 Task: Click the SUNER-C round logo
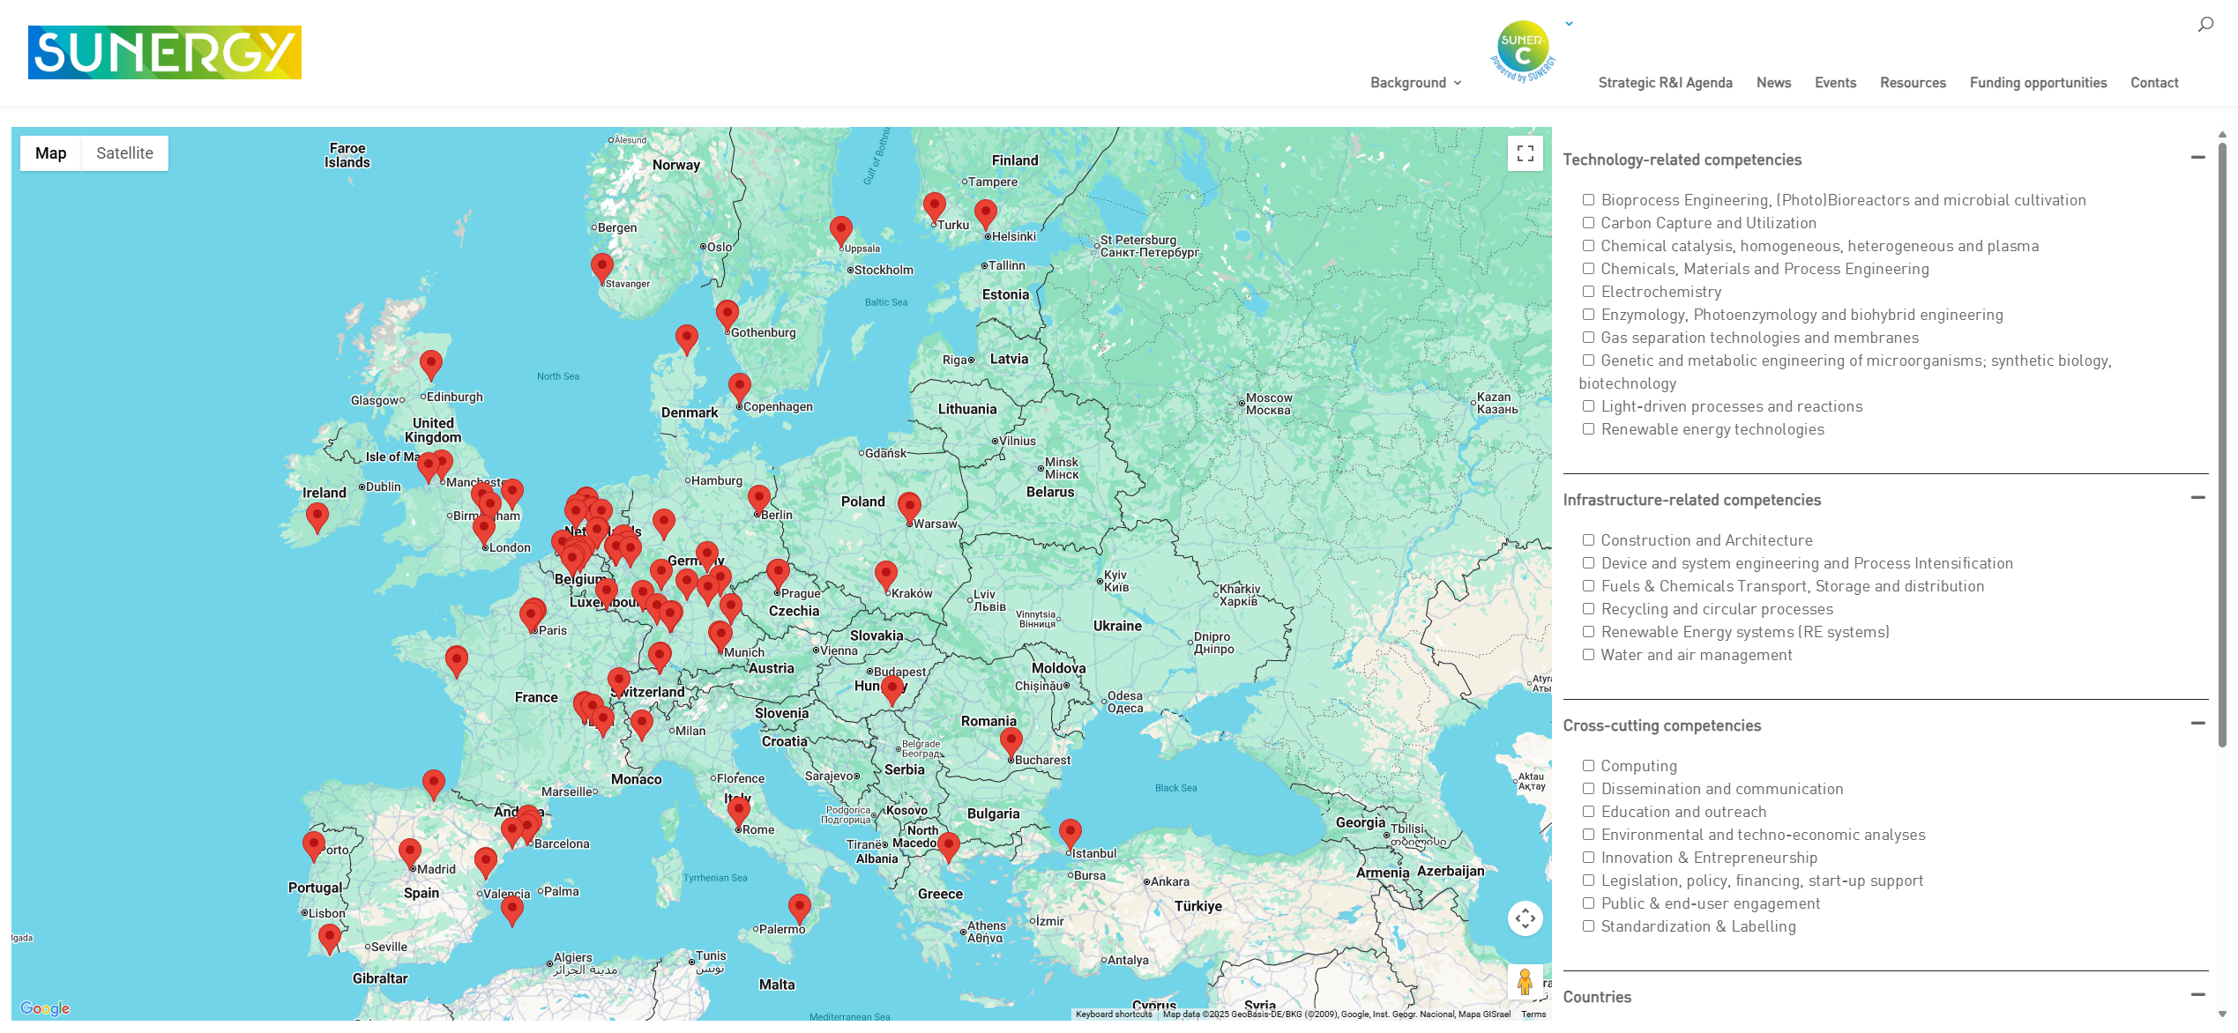click(x=1522, y=49)
